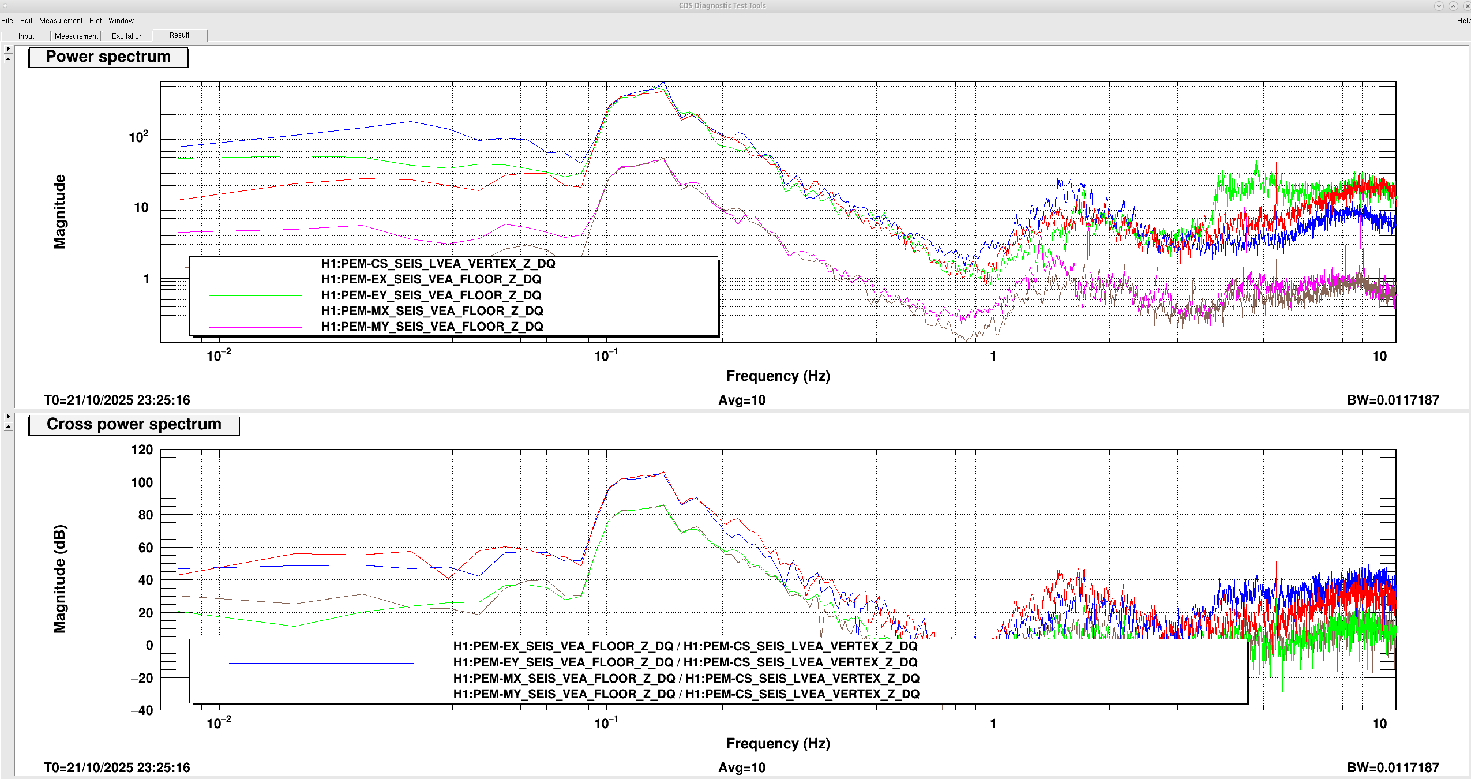Open the Edit menu
This screenshot has width=1471, height=779.
26,21
